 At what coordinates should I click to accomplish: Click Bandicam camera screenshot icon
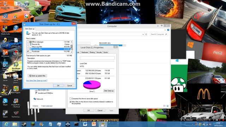click(x=216, y=120)
